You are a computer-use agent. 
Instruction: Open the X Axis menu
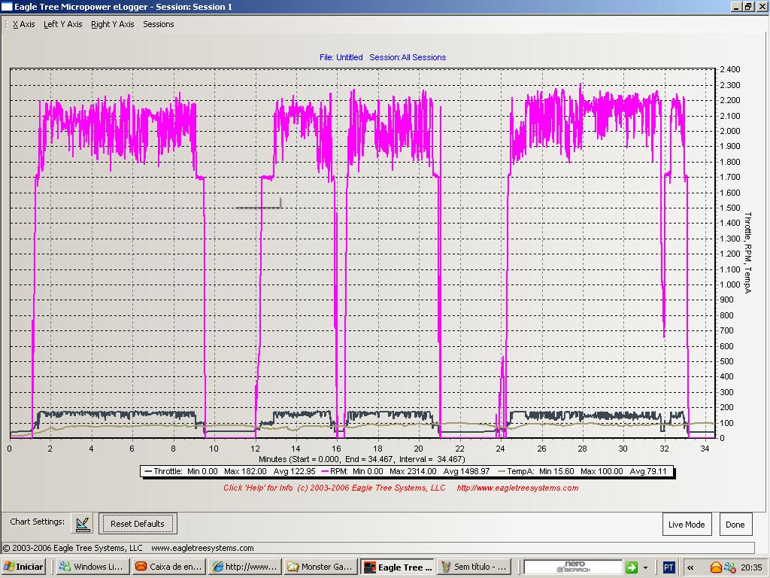click(x=24, y=24)
